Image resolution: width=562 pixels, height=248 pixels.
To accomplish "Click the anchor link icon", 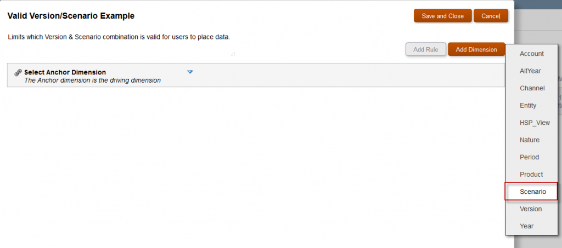I will coord(18,73).
